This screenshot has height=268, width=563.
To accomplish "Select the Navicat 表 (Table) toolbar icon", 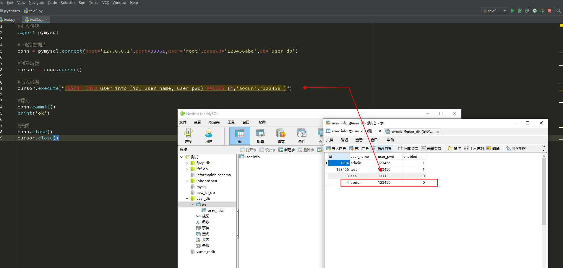I will pos(240,136).
